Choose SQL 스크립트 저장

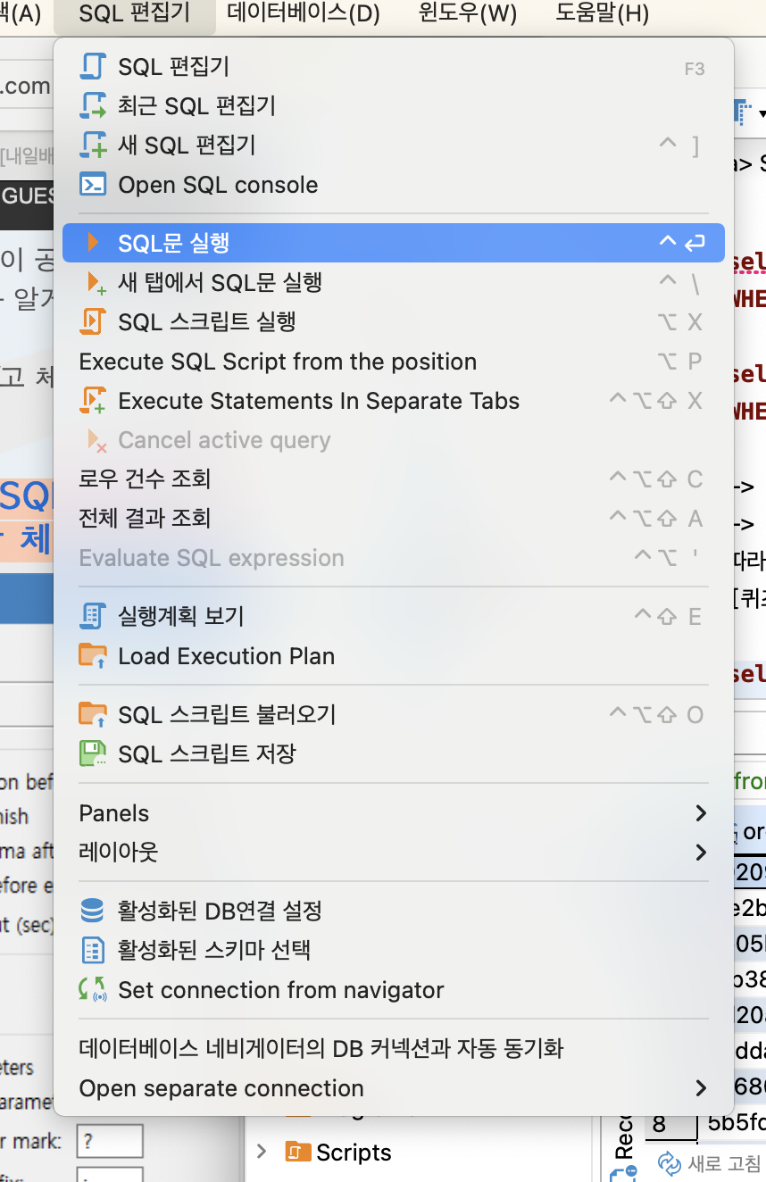(x=393, y=754)
